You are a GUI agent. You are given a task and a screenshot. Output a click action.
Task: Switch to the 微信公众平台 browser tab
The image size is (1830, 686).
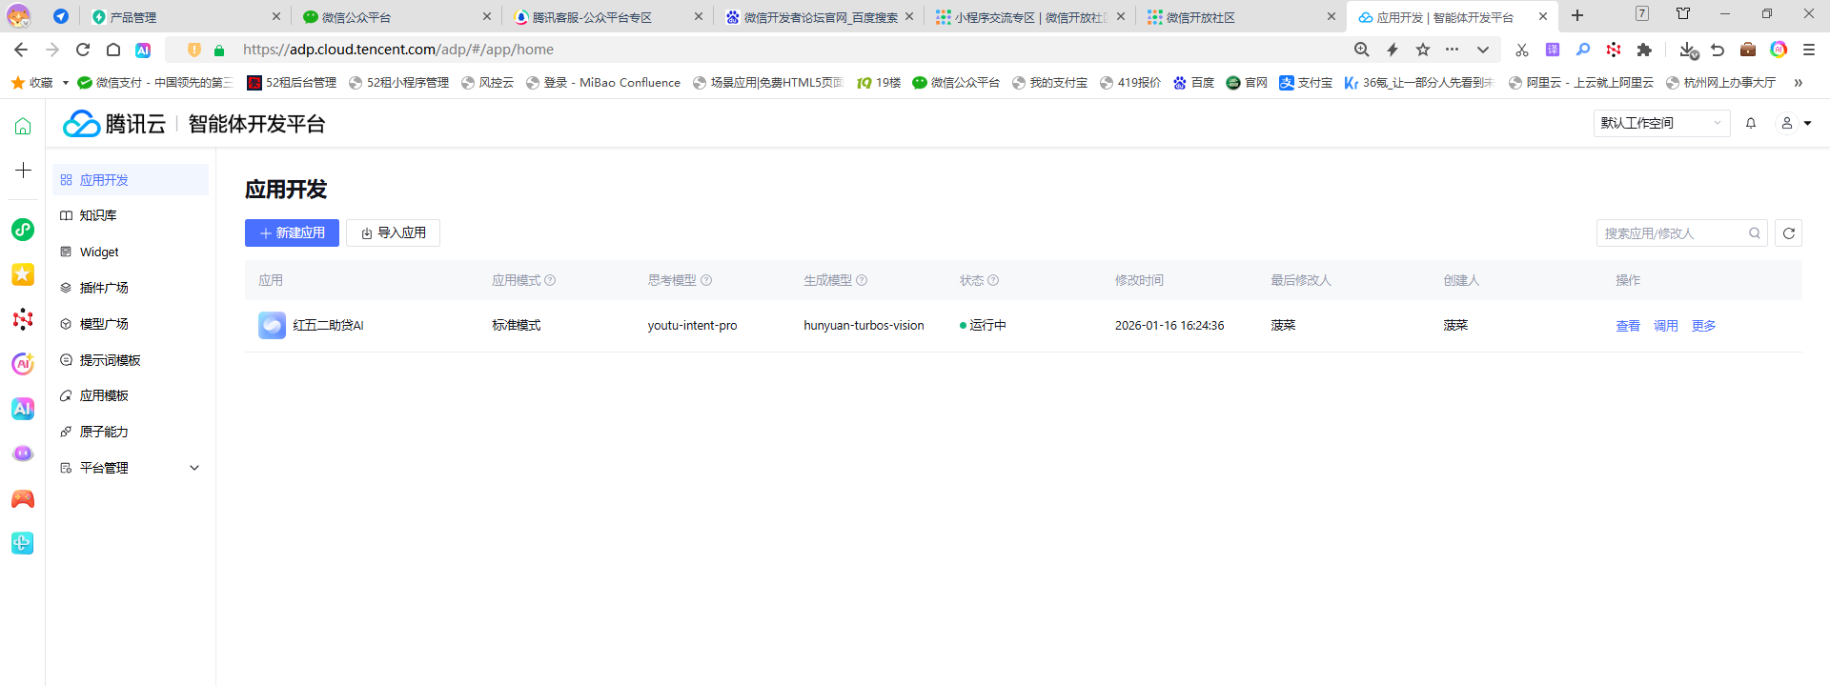397,17
